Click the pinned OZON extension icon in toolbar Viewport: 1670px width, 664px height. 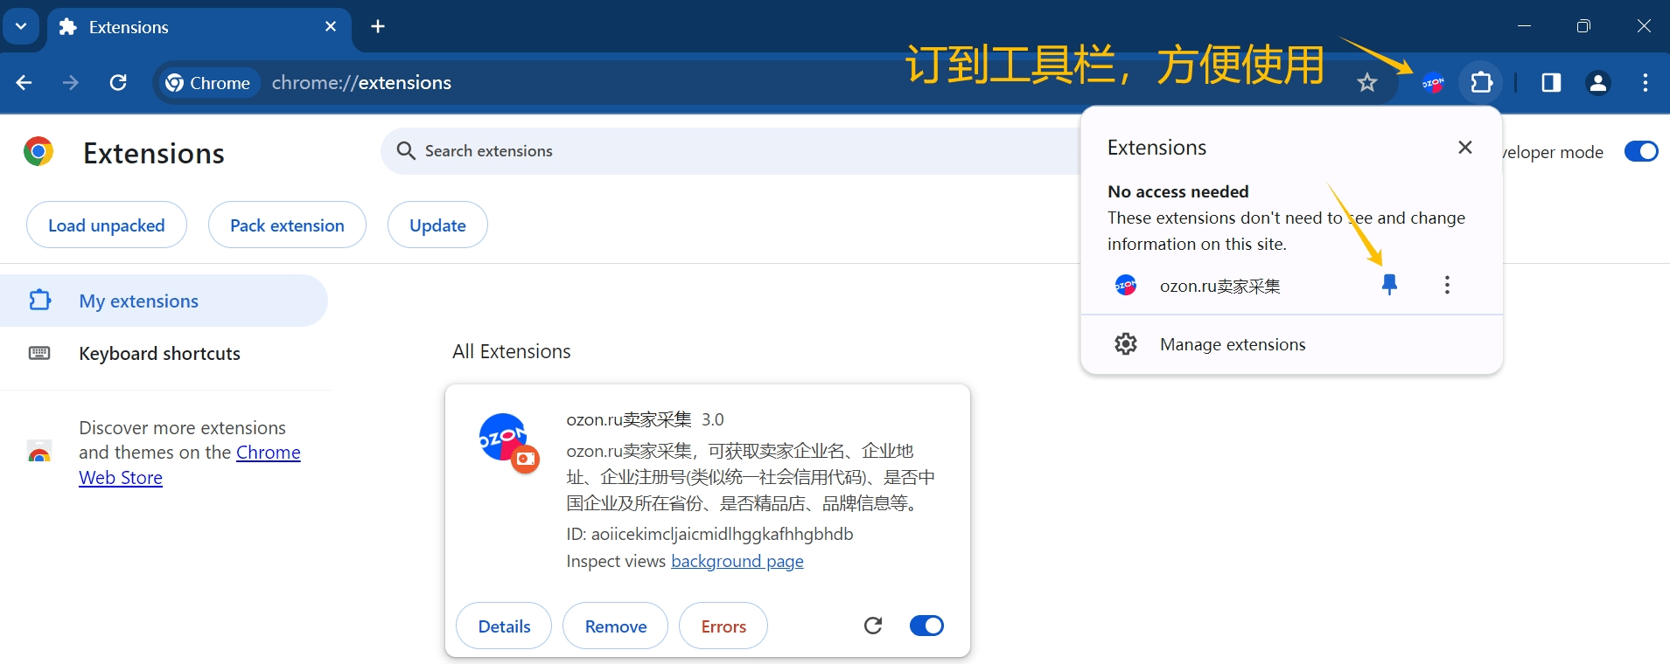1433,83
